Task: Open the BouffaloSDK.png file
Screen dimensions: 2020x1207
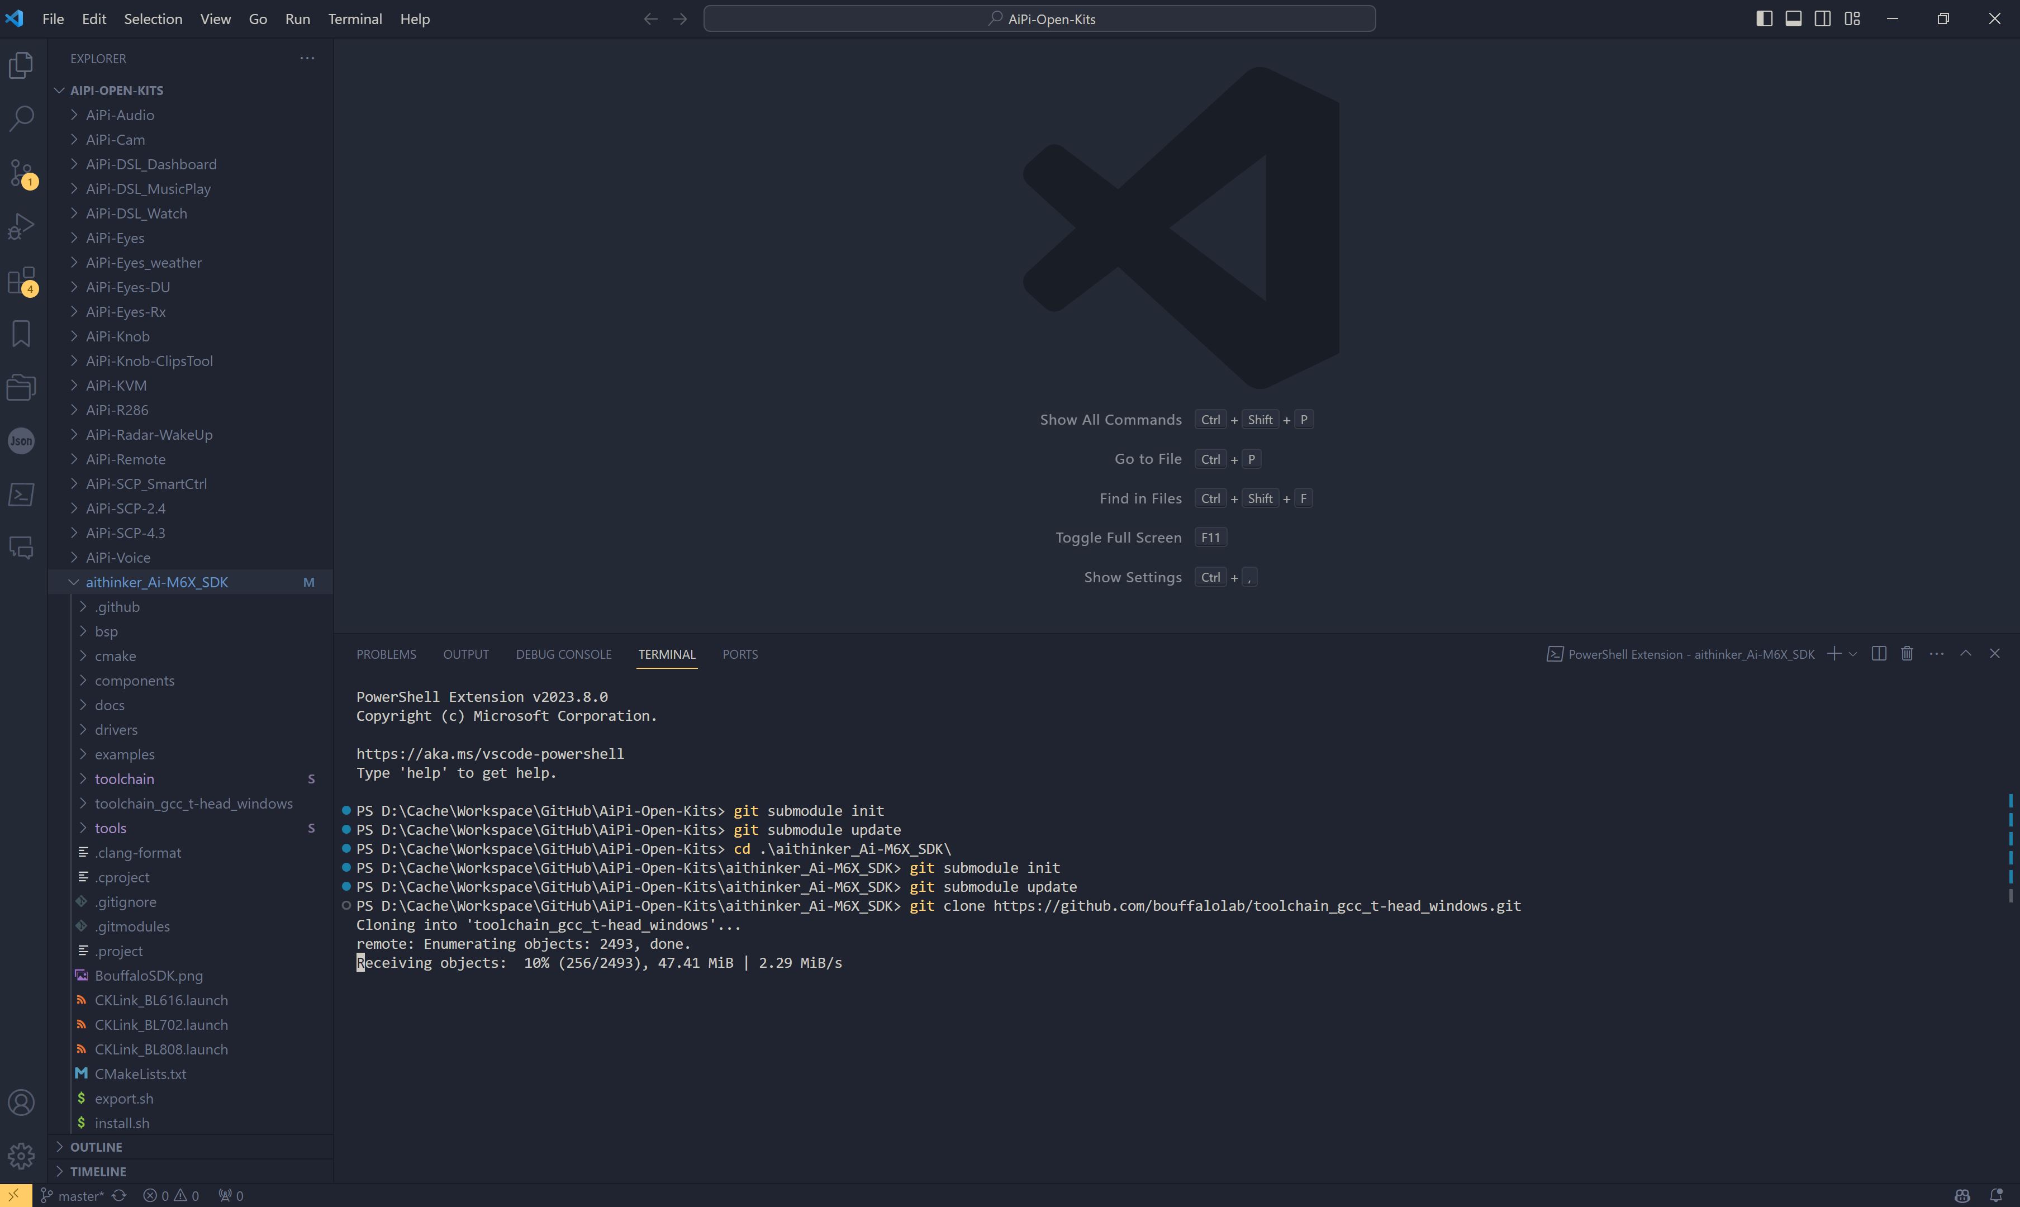Action: (x=191, y=975)
